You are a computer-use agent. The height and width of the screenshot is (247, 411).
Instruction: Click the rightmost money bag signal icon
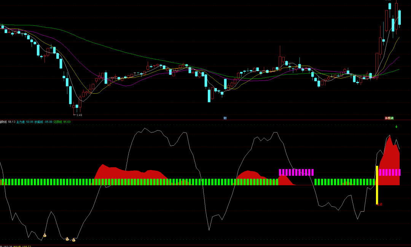pyautogui.click(x=74, y=240)
